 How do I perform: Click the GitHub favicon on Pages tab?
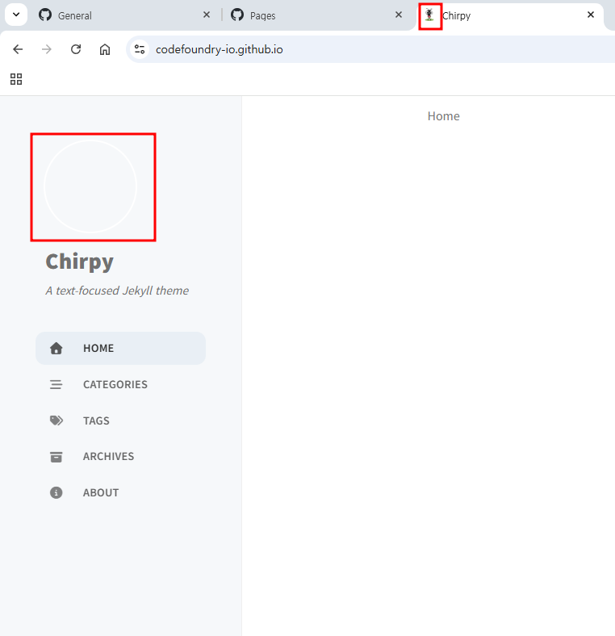[237, 15]
